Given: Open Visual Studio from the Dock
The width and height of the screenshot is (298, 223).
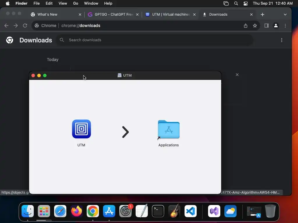Looking at the screenshot, I should 214,211.
